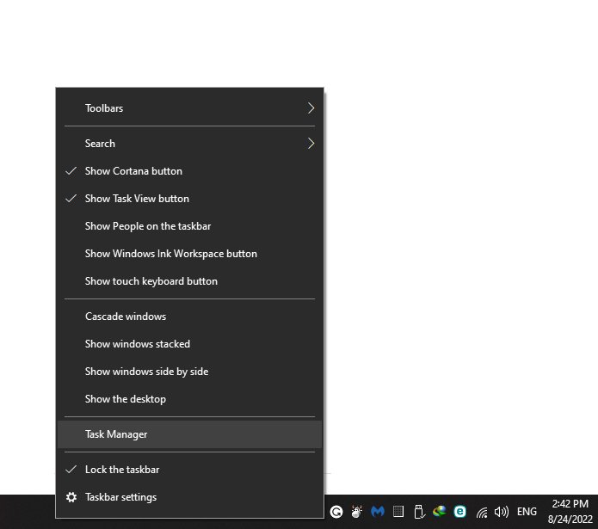Screen dimensions: 598x529
Task: Click the gear icon beside Taskbar settings
Action: coord(71,497)
